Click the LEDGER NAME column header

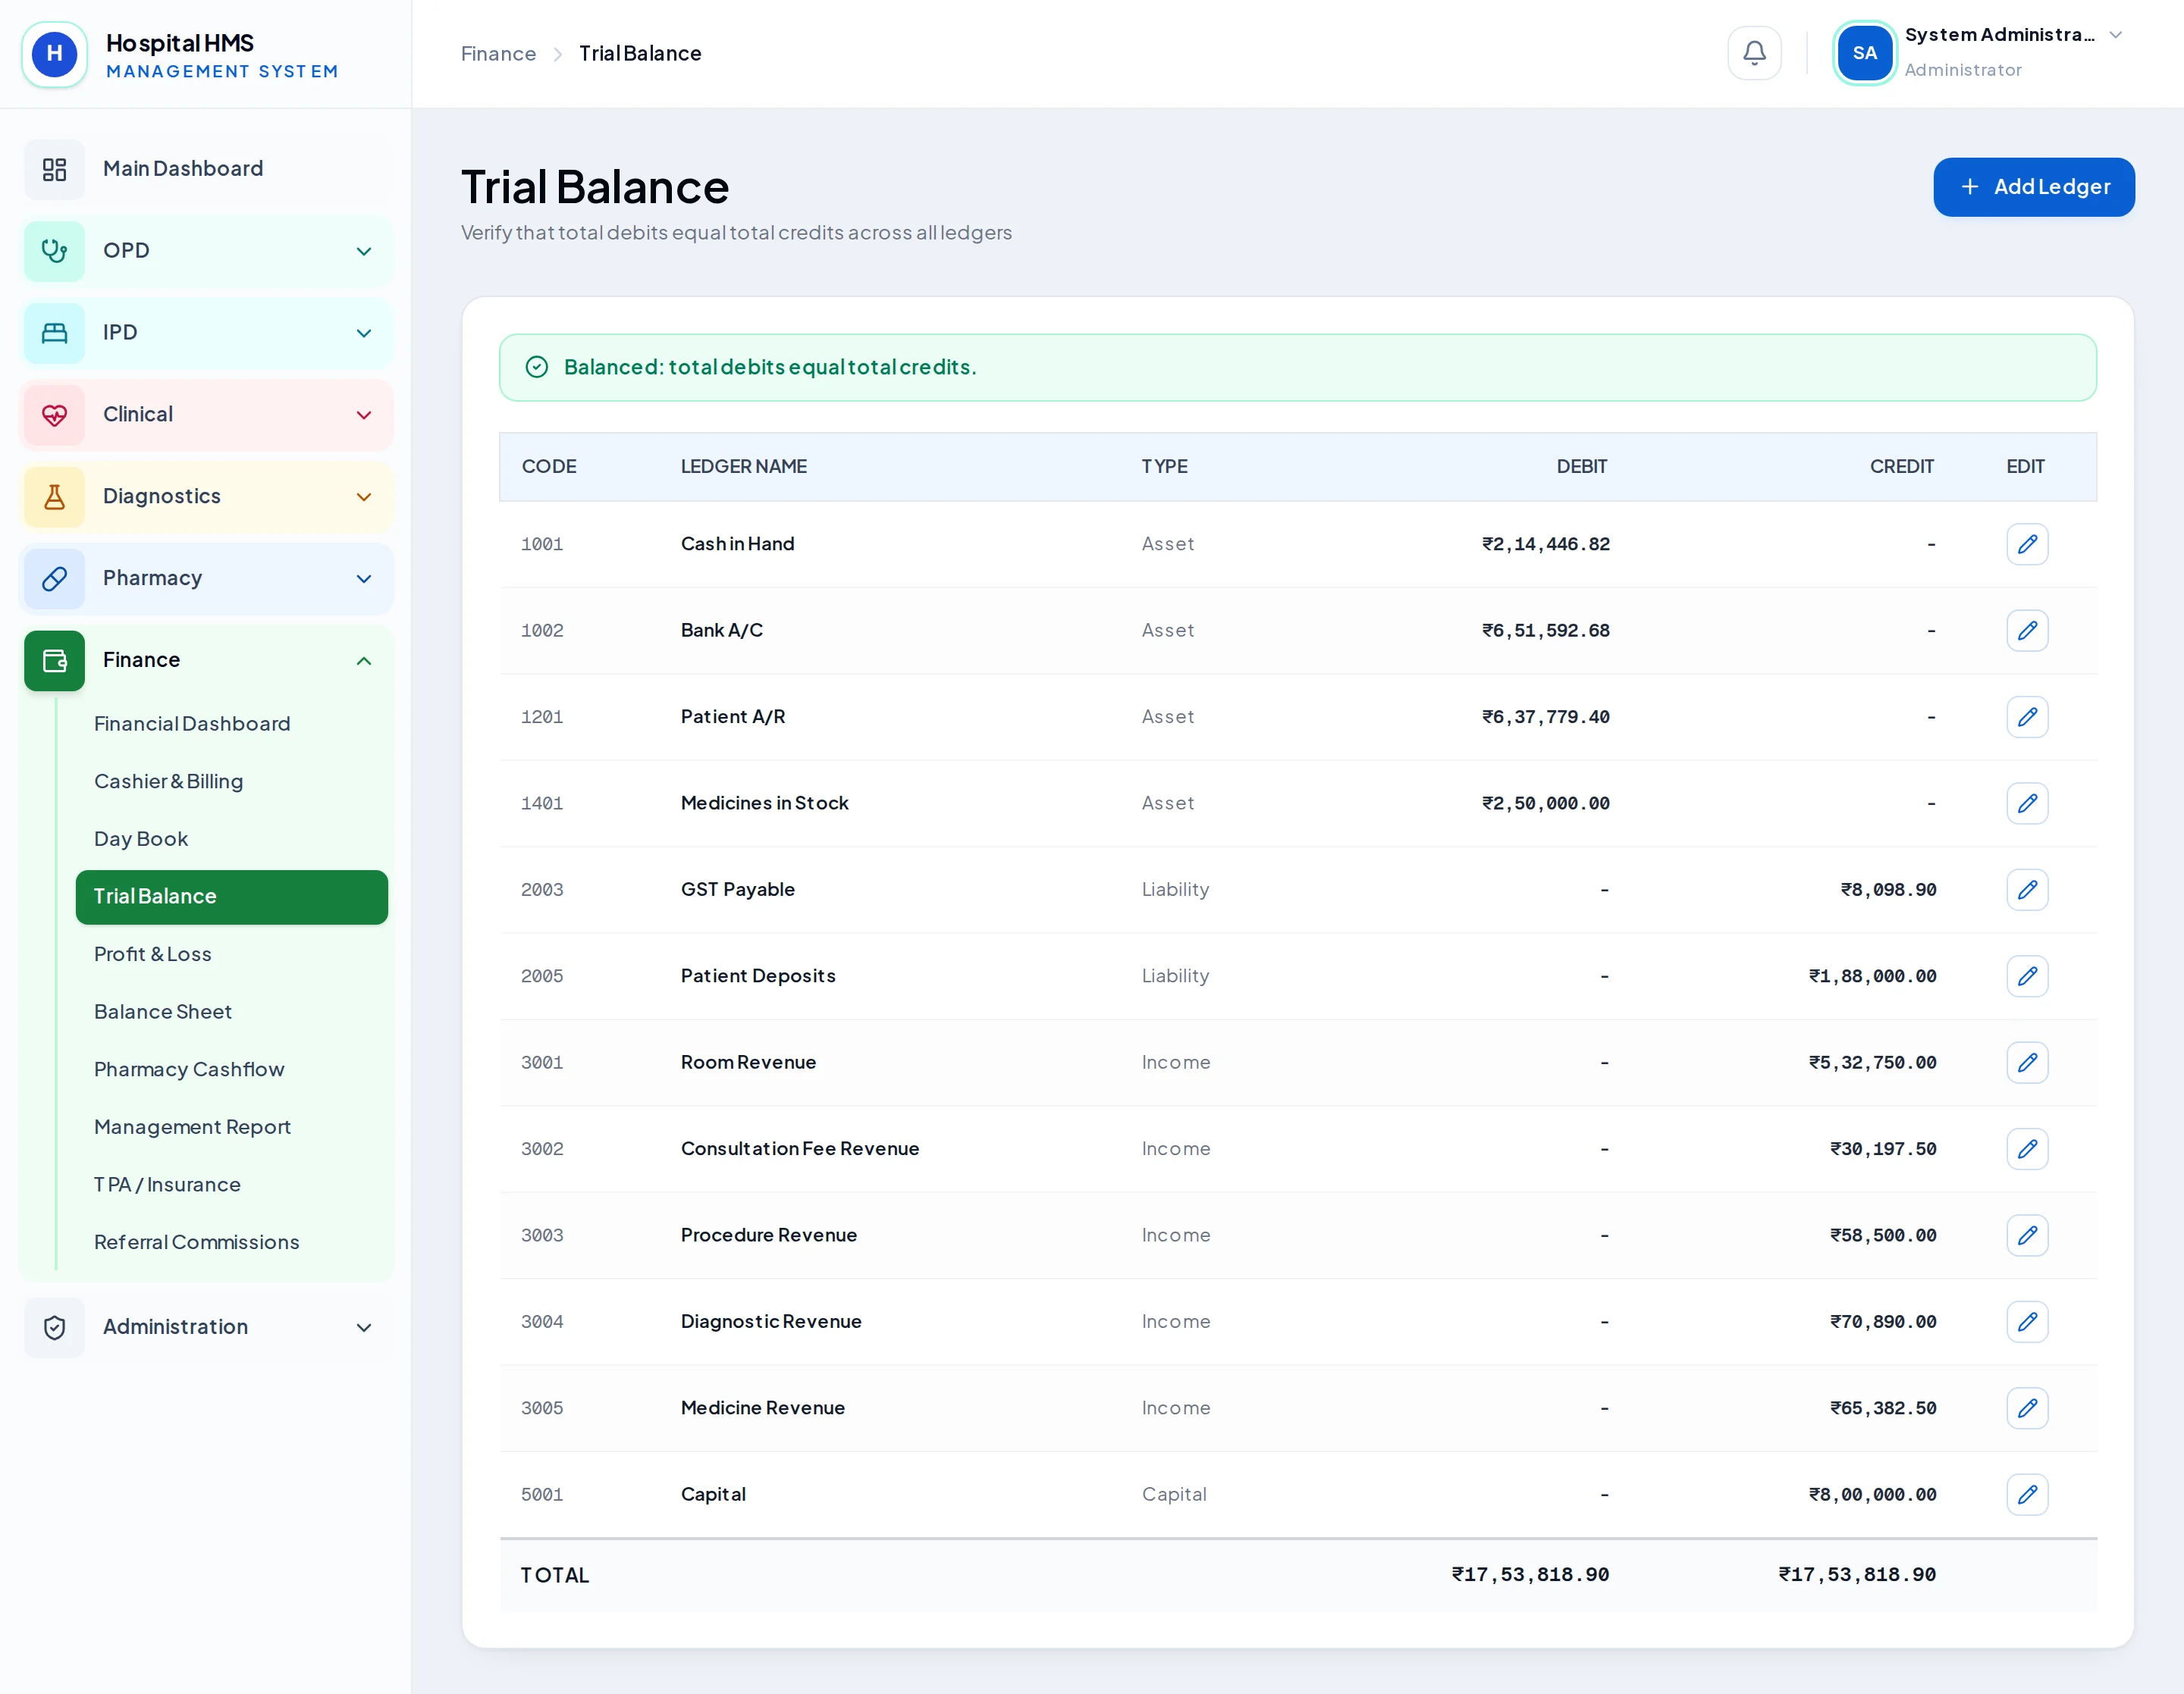pyautogui.click(x=744, y=467)
